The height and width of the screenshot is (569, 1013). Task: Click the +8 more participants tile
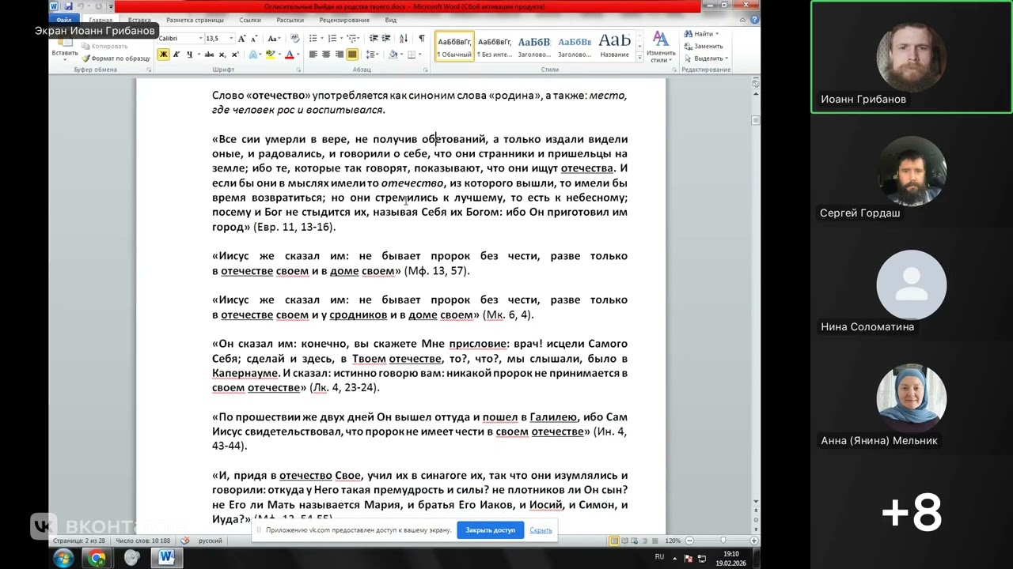coord(912,512)
